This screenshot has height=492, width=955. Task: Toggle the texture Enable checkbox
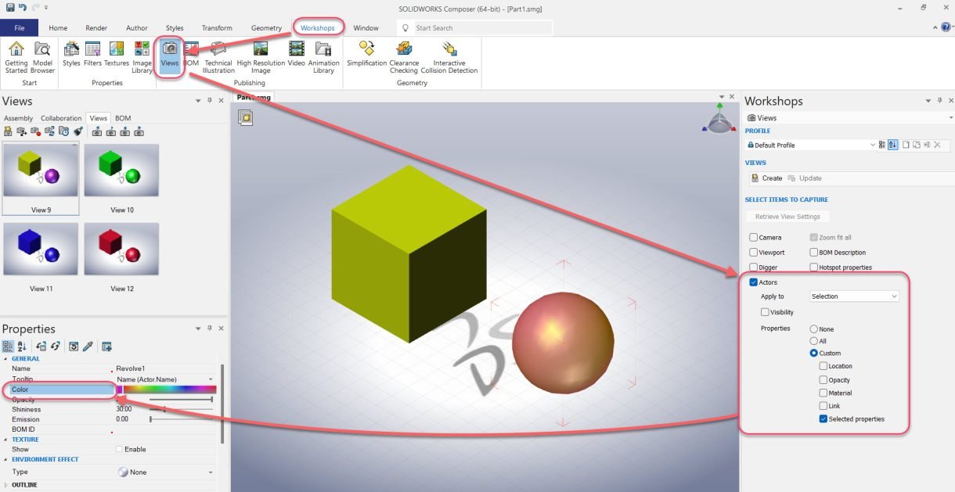click(x=119, y=449)
